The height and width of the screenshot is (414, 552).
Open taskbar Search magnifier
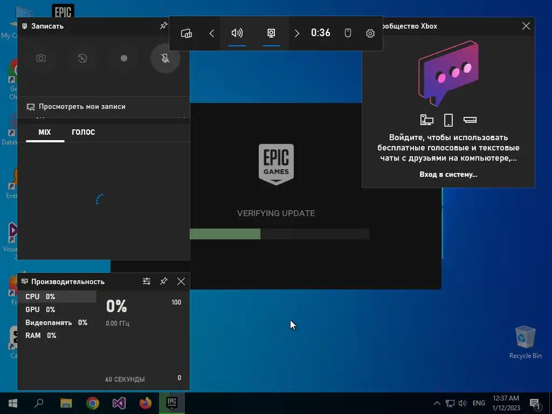pos(39,403)
